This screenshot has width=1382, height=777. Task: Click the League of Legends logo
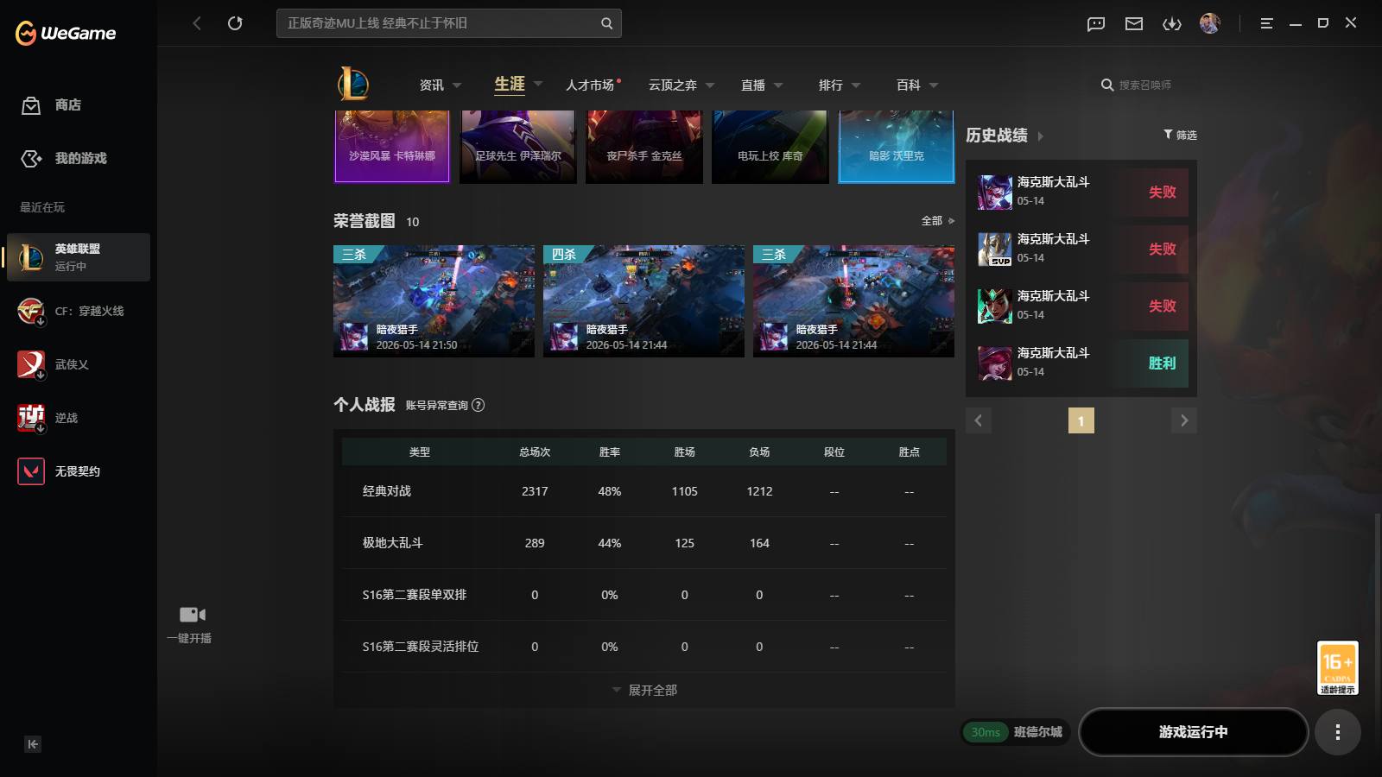(353, 84)
